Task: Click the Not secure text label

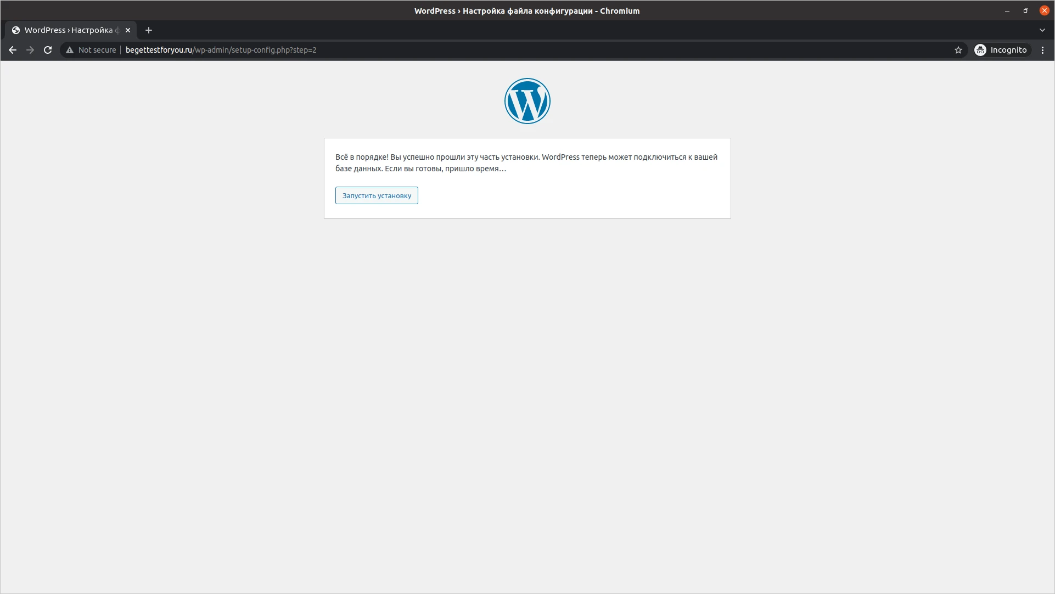Action: point(97,50)
